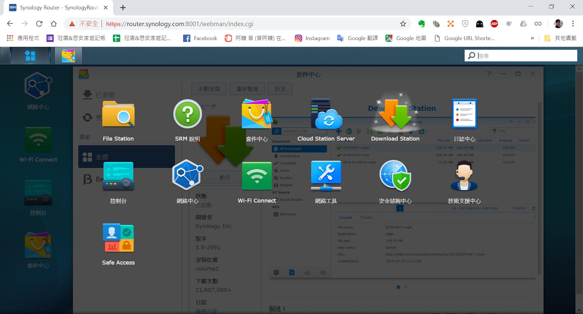Open the 應用程式 apps shortcut

(x=23, y=38)
